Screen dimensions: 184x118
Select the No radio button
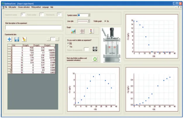68,43
